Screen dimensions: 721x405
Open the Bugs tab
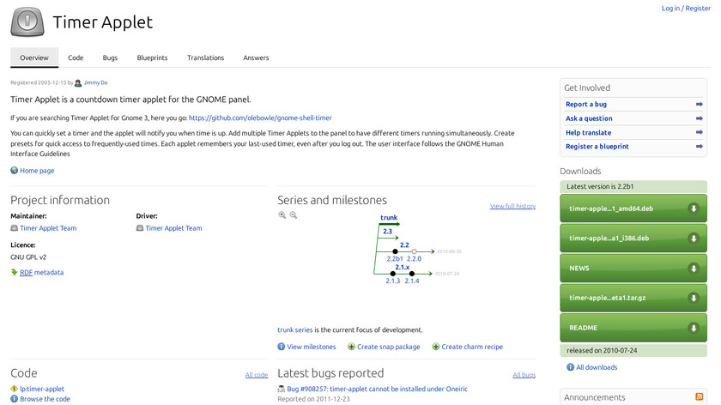pos(110,57)
